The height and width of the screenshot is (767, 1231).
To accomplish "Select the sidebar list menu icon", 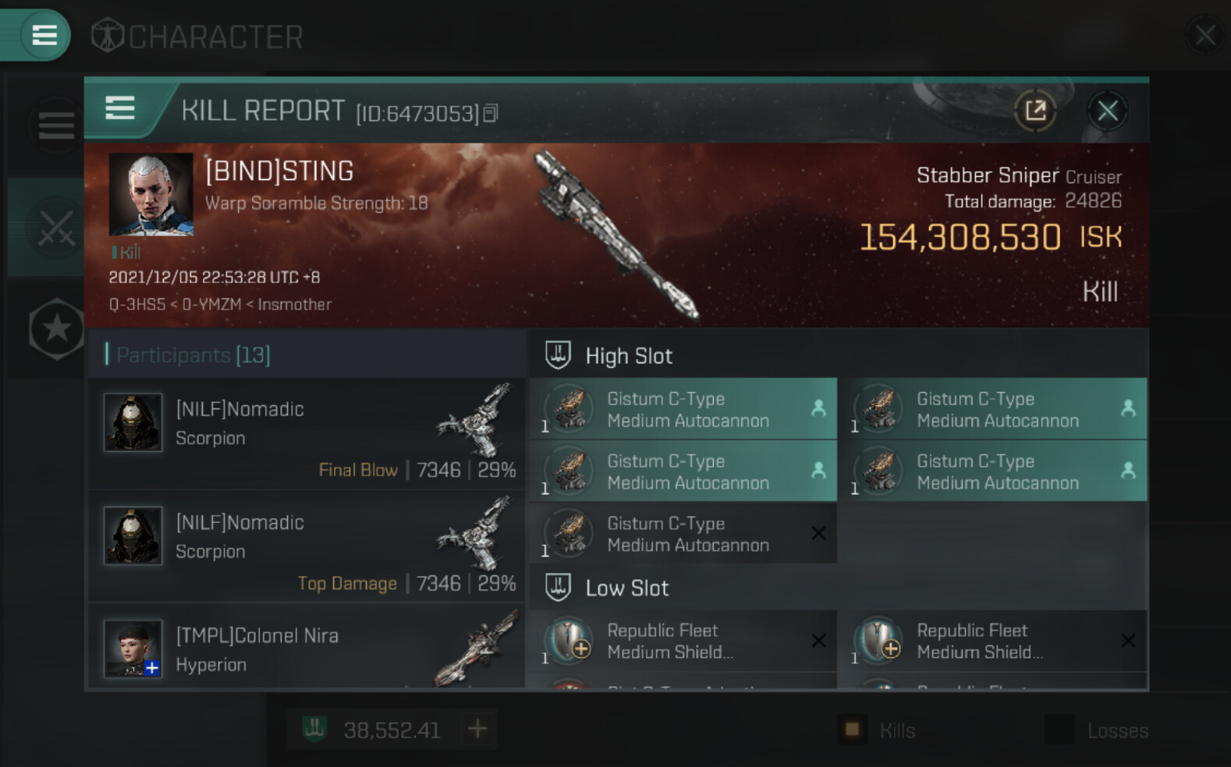I will tap(56, 125).
